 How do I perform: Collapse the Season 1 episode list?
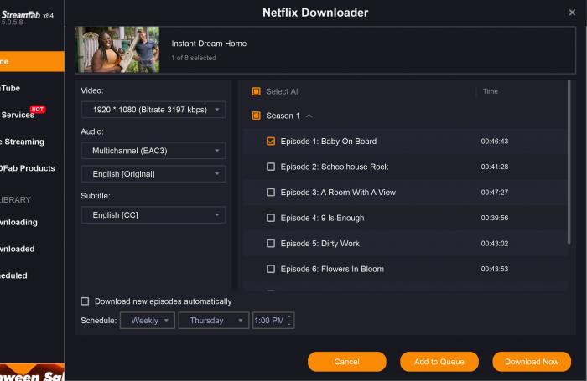[x=309, y=116]
